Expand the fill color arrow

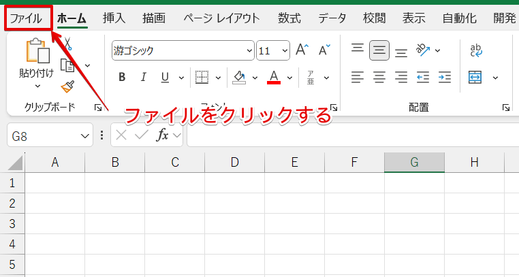coord(255,78)
